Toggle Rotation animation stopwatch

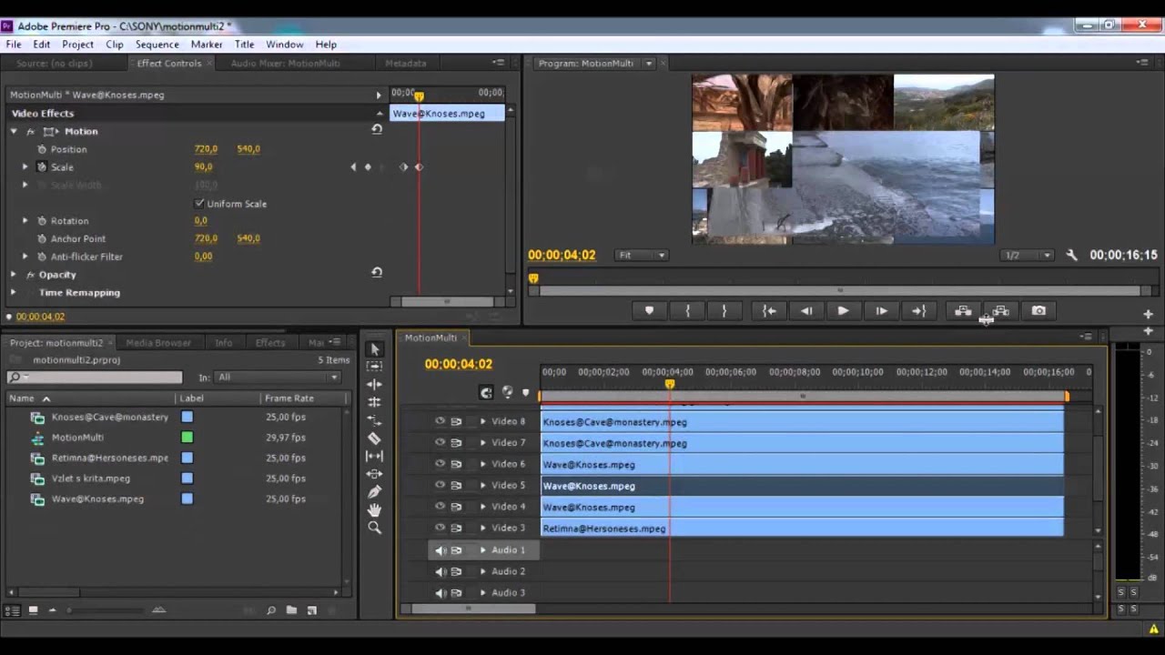coord(42,220)
